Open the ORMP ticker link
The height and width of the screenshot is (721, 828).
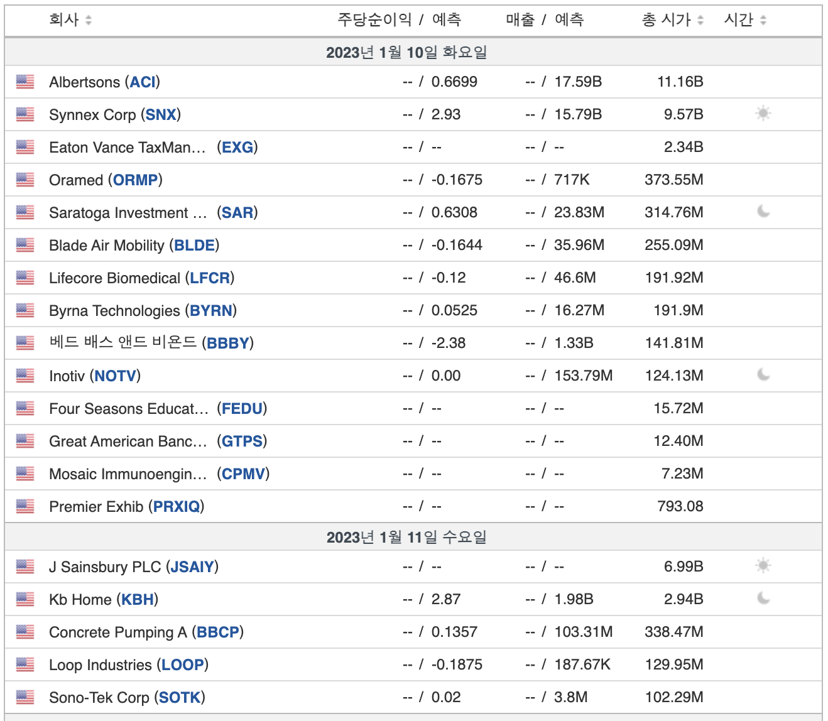pos(135,180)
